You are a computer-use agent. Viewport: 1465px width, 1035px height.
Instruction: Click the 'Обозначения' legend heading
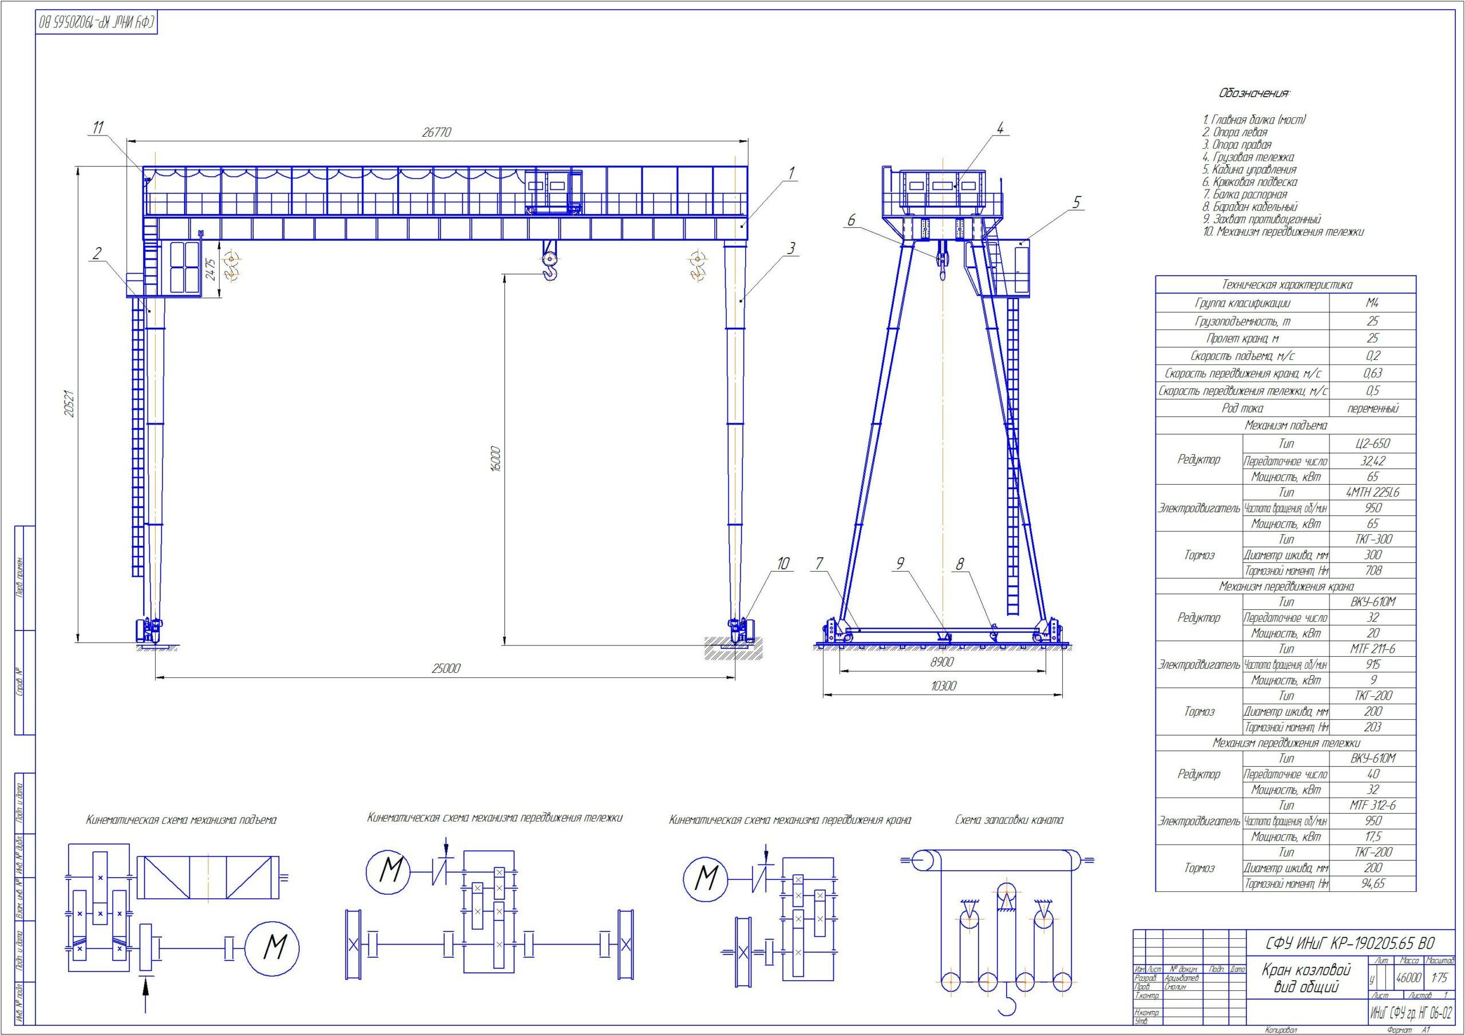1254,94
